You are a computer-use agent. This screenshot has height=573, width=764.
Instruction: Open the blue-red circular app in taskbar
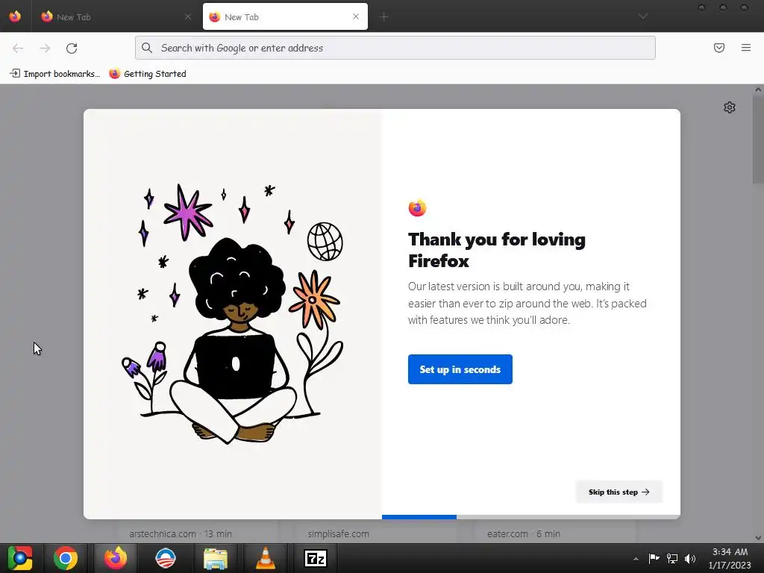click(165, 558)
